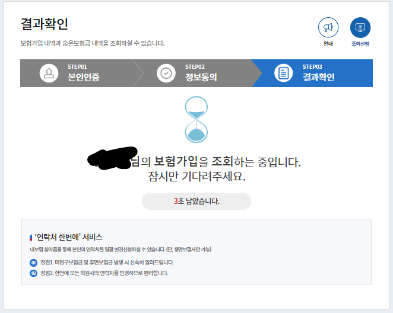The height and width of the screenshot is (313, 393).
Task: Click the STEP03 document icon
Action: point(284,73)
